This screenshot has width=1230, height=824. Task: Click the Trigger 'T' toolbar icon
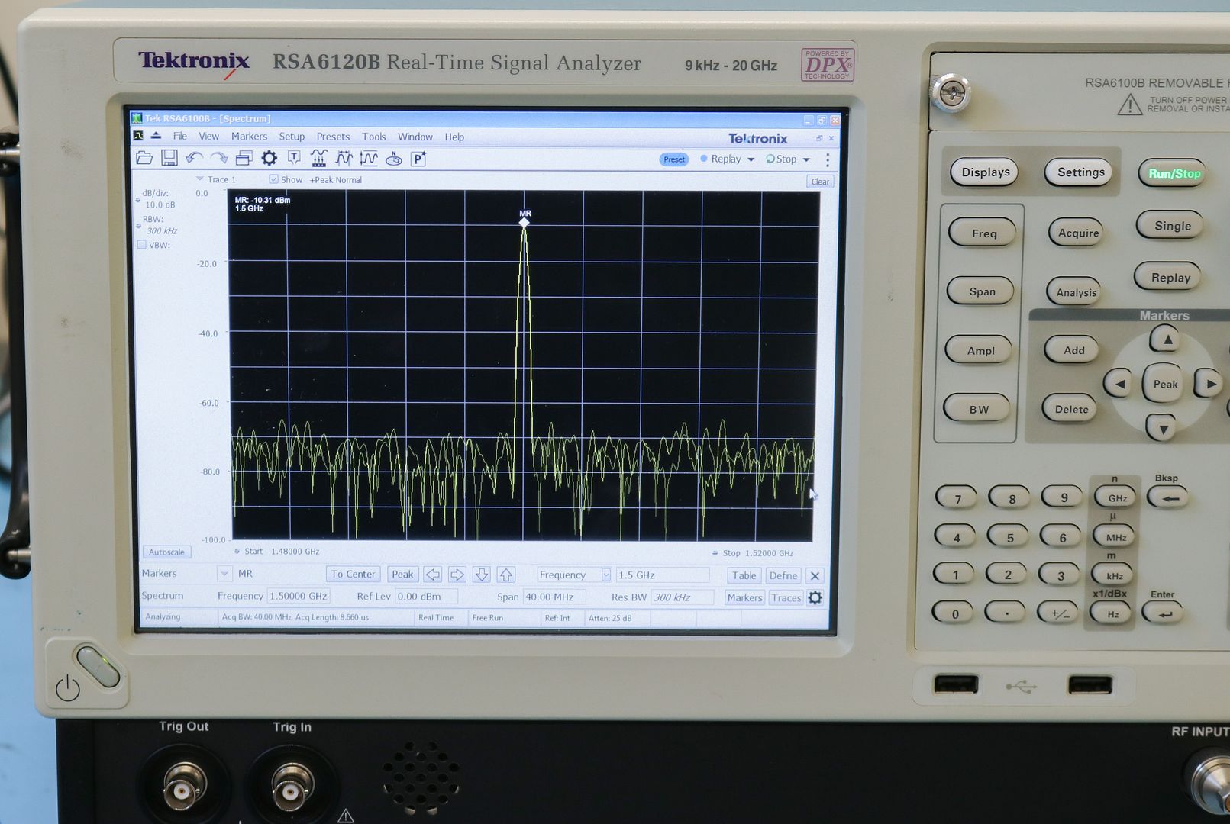tap(294, 158)
